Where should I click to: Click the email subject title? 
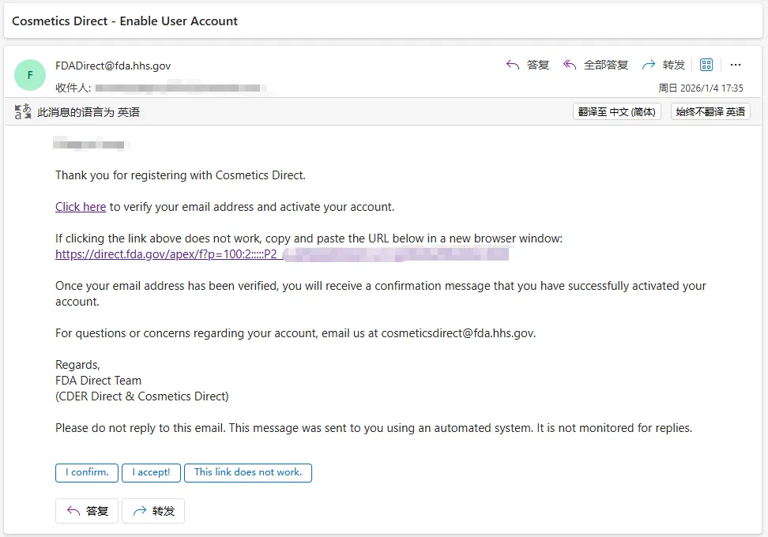coord(125,21)
